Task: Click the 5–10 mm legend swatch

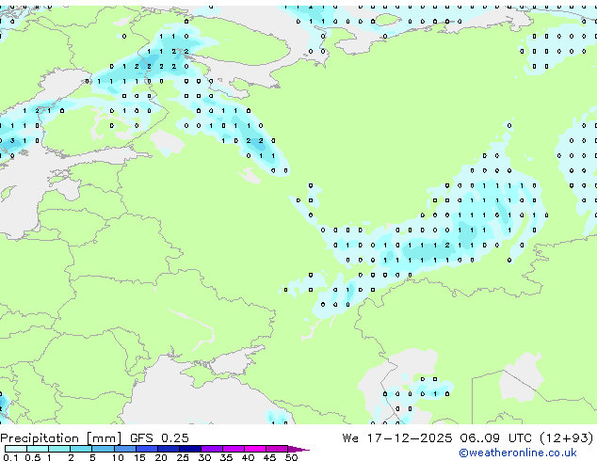Action: click(x=103, y=449)
